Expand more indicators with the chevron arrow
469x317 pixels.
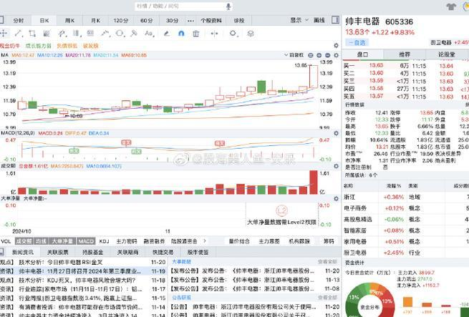coord(205,240)
